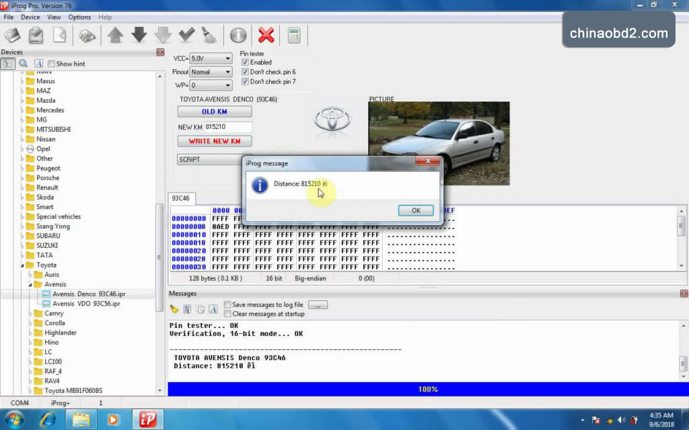The image size is (689, 430).
Task: Click the copy messages icon in Messages panel
Action: click(201, 309)
